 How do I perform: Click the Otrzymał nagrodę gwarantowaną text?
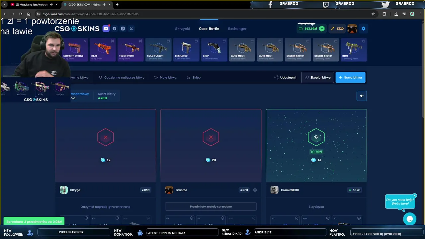click(105, 206)
